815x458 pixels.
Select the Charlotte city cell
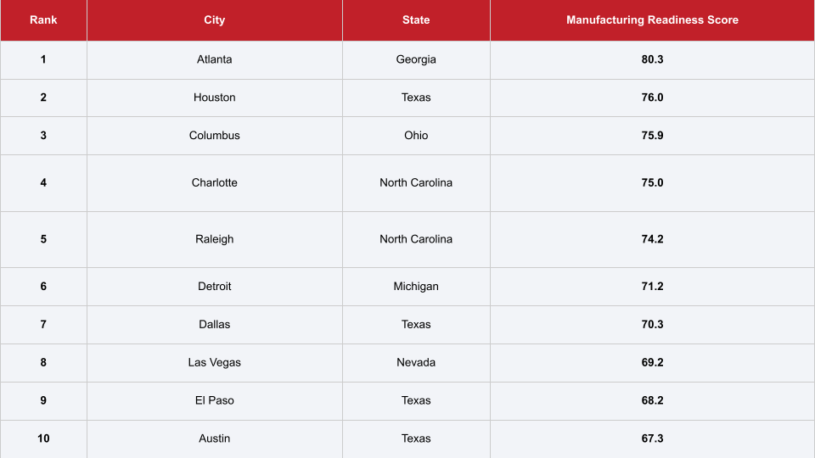click(215, 183)
